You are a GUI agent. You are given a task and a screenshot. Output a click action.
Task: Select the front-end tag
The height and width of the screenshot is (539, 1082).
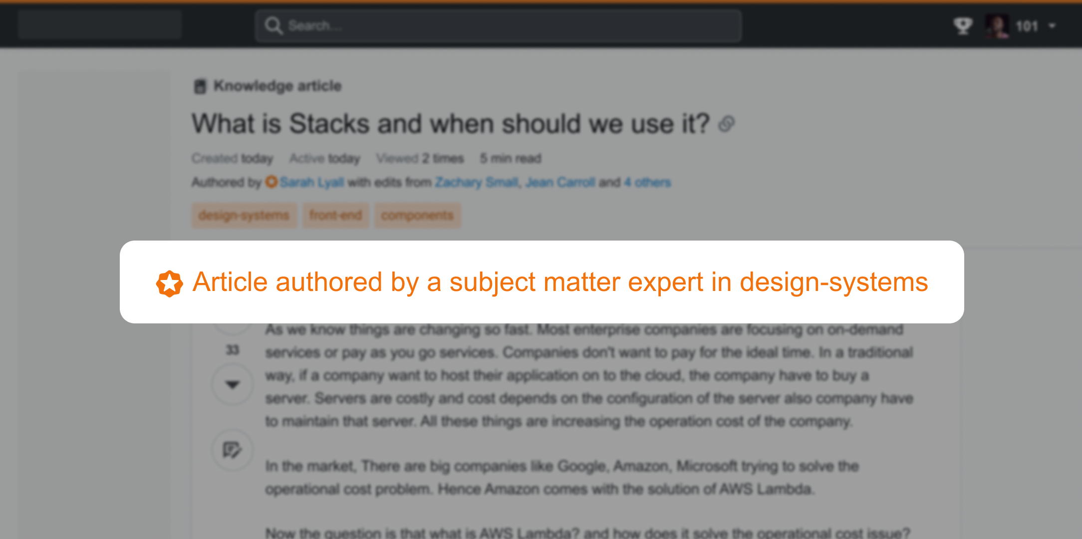pos(335,216)
